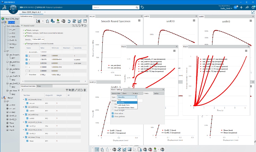Open the share arrow icon in top bar

247,7
